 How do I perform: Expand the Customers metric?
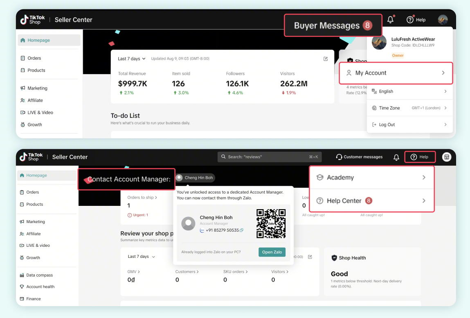pos(187,271)
